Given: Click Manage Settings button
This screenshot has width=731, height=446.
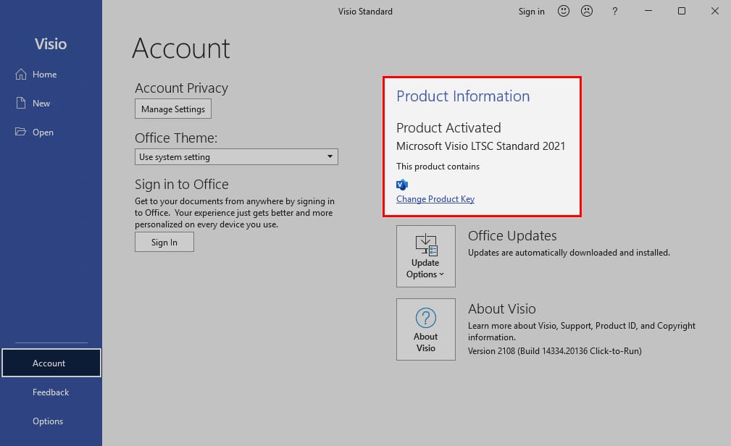Looking at the screenshot, I should 173,109.
